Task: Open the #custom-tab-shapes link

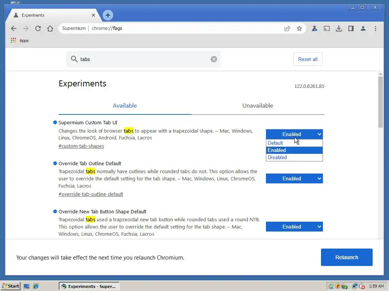Action: point(81,146)
